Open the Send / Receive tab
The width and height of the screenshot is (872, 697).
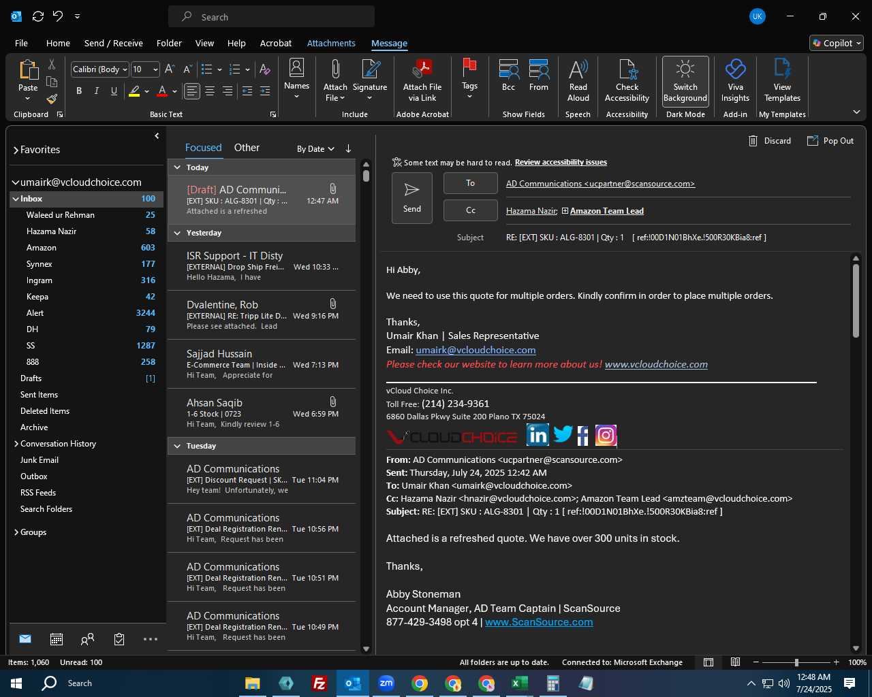tap(113, 43)
